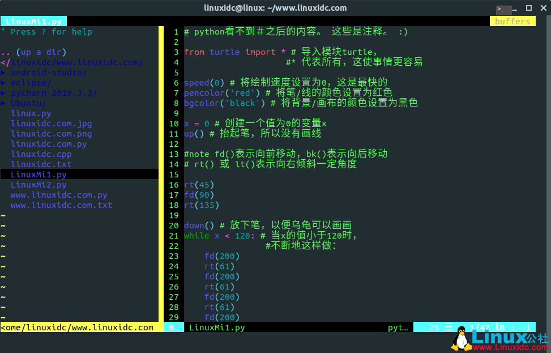The width and height of the screenshot is (551, 353).
Task: Click the terminal window scrollbar
Action: coord(548,170)
